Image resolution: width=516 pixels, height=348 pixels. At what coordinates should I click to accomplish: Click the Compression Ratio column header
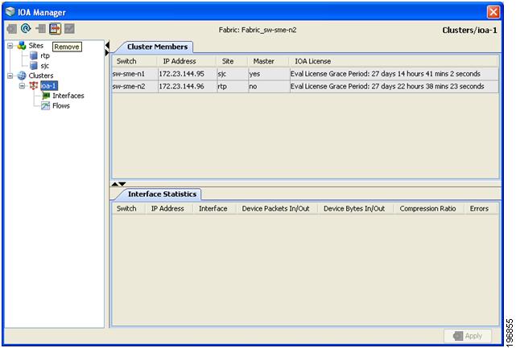429,209
